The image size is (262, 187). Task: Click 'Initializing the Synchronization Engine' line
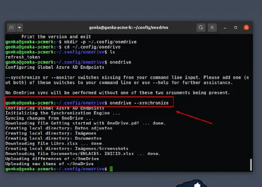pyautogui.click(x=63, y=113)
